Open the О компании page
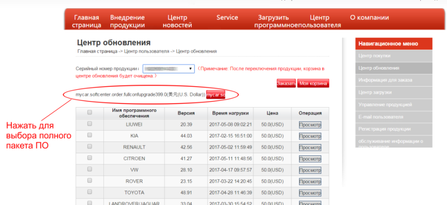Viewport: 447px width, 205px height. pyautogui.click(x=369, y=17)
